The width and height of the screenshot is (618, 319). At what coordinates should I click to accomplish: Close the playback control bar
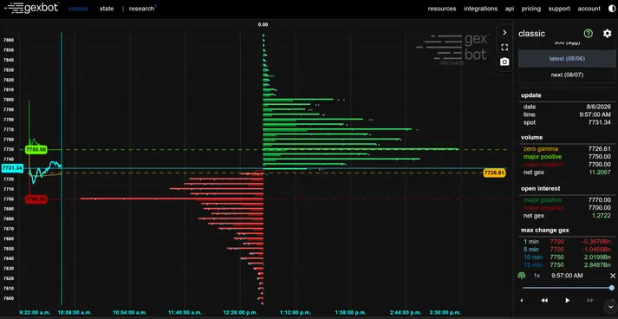(x=613, y=276)
